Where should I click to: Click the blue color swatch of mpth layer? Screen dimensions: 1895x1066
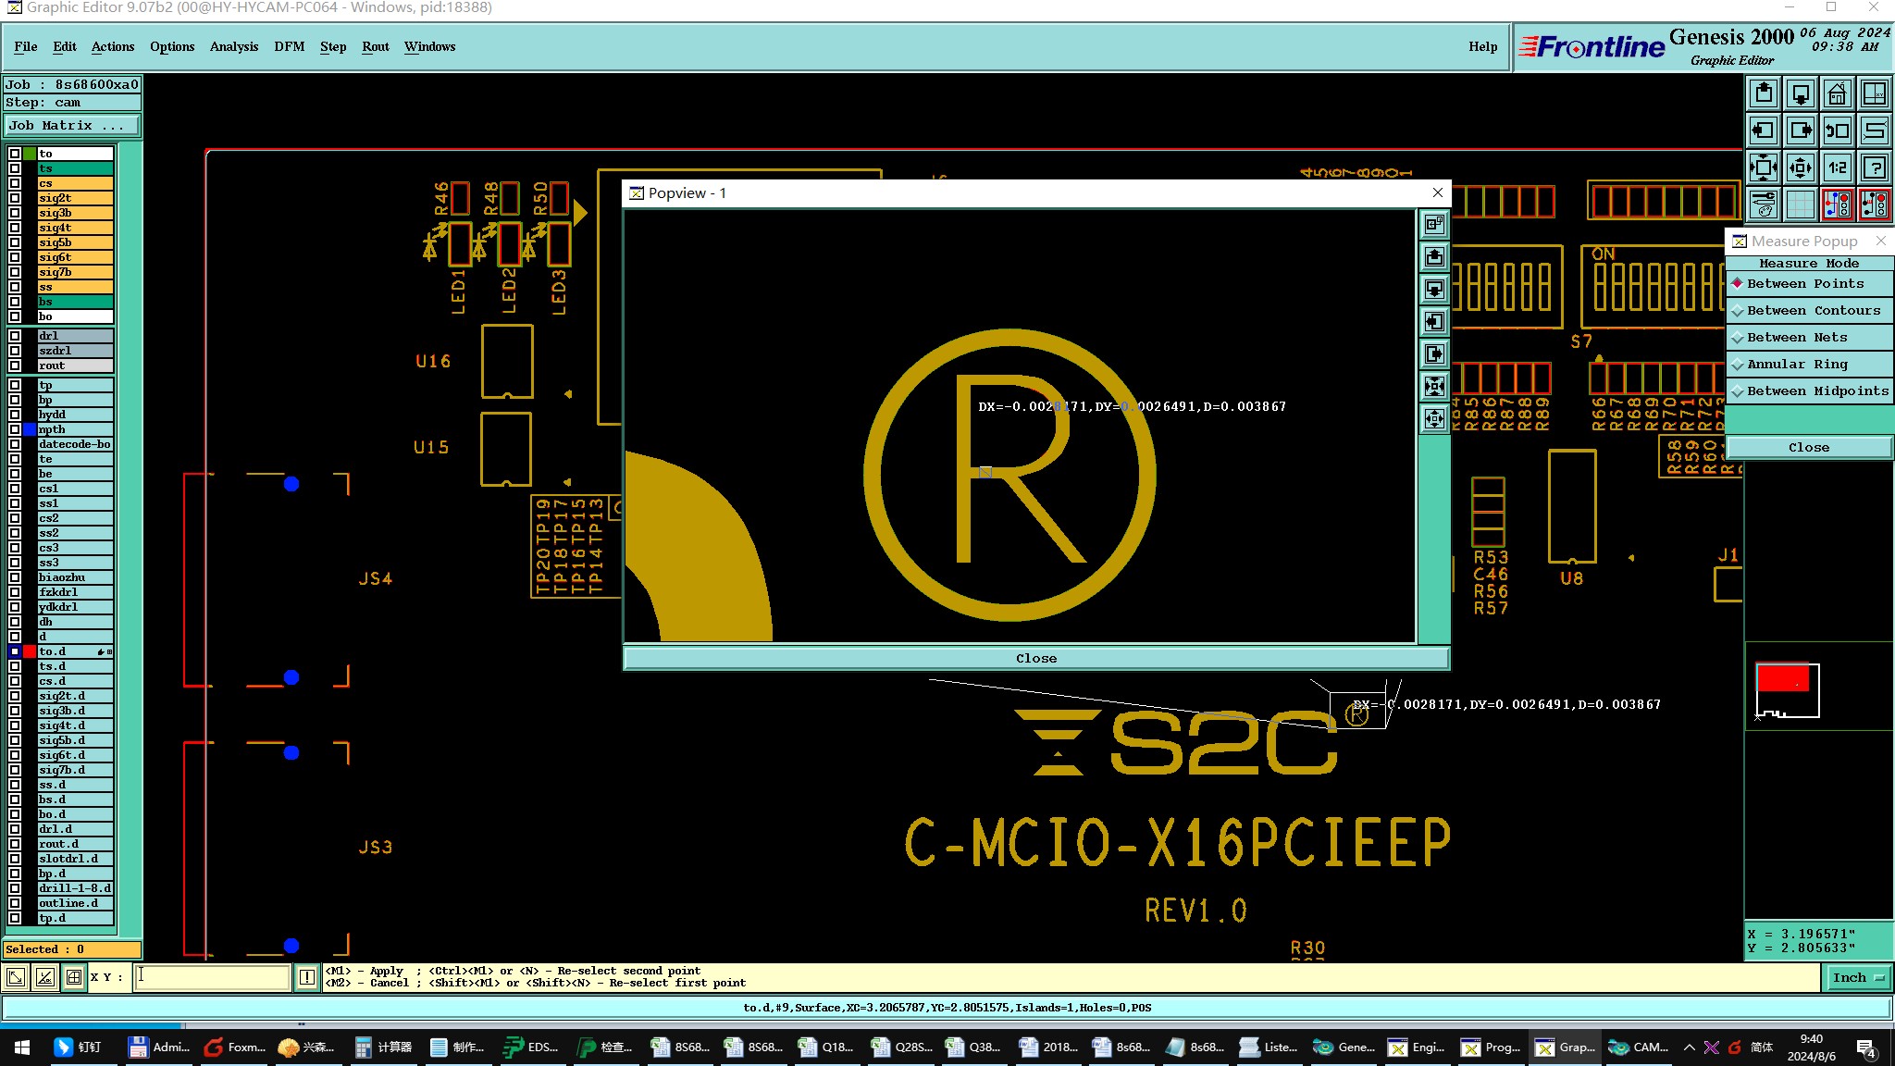coord(30,429)
